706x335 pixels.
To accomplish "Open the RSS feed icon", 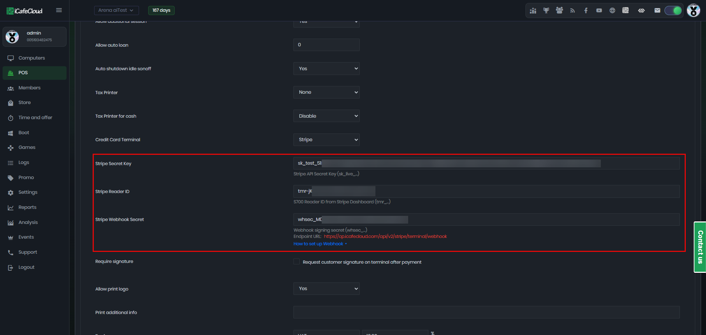I will point(573,10).
